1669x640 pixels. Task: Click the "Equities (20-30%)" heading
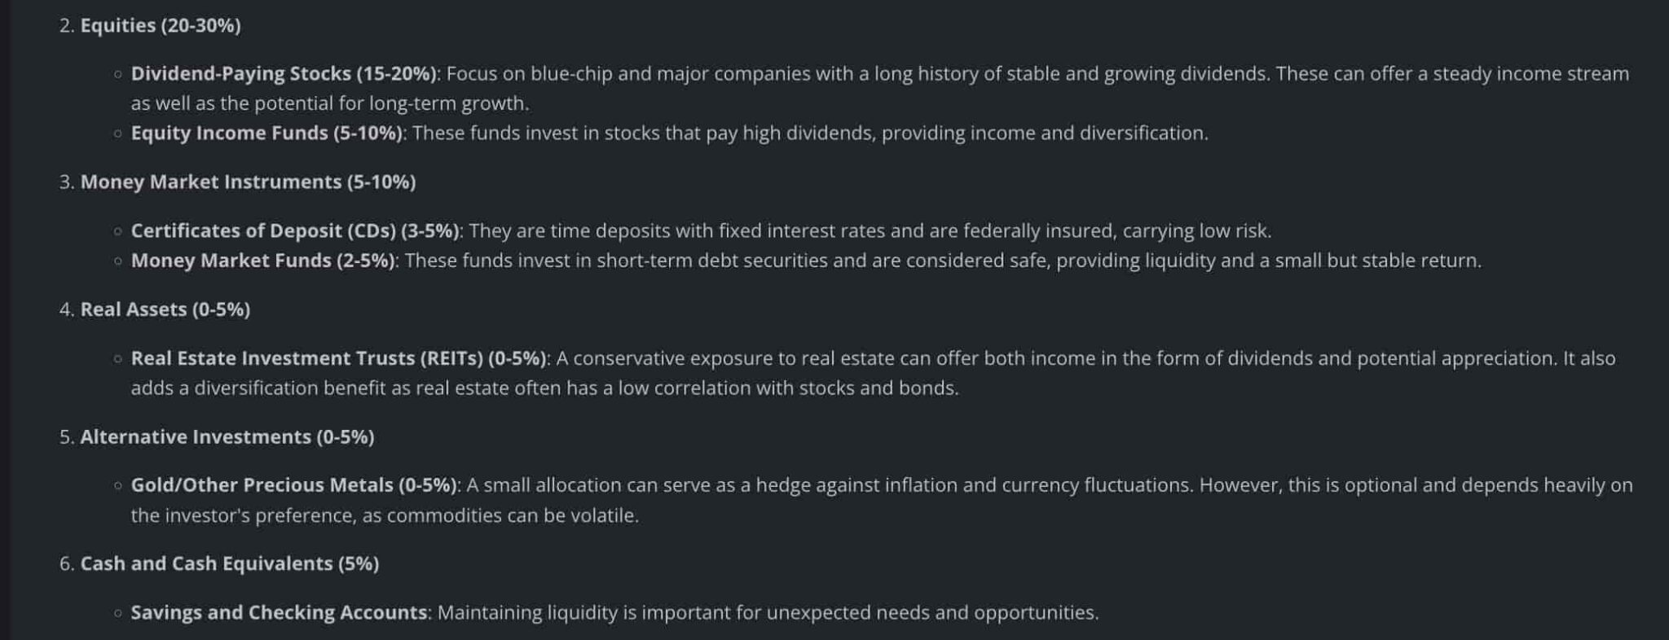click(160, 26)
